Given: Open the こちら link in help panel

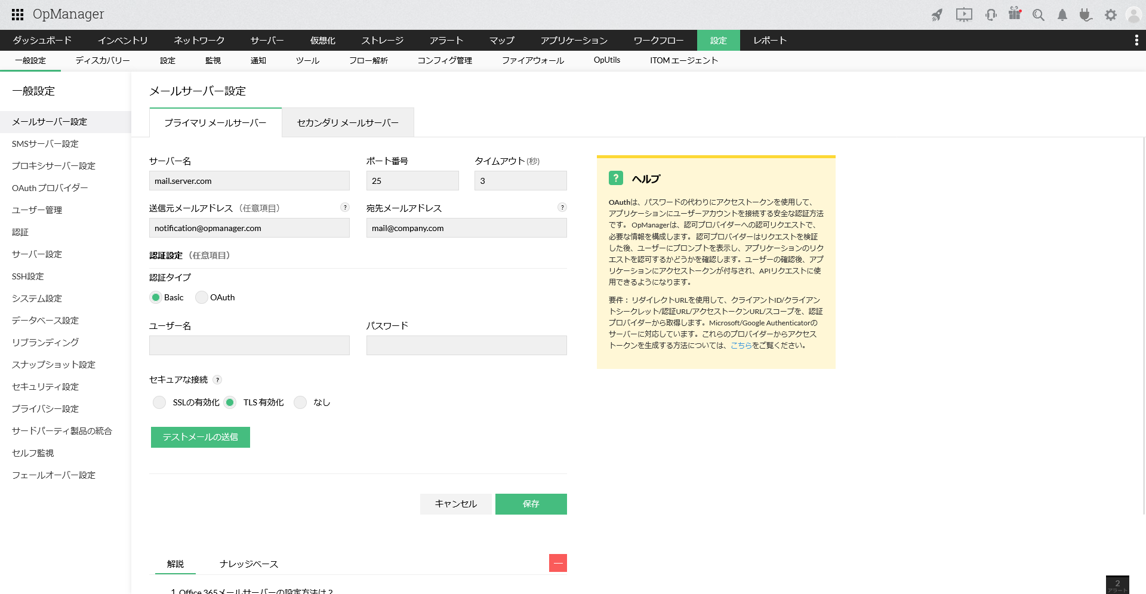Looking at the screenshot, I should 741,346.
